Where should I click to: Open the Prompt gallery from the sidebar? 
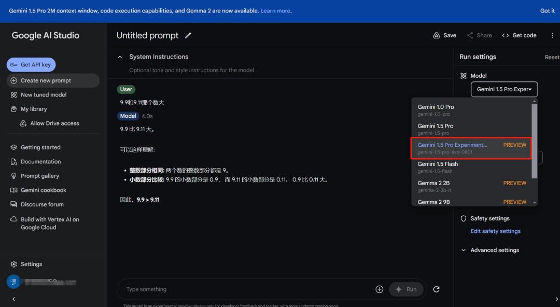pyautogui.click(x=39, y=175)
